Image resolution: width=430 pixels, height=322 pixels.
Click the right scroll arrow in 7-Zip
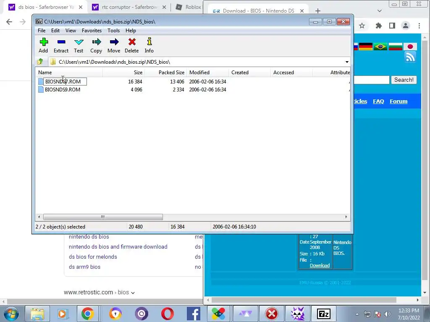[346, 217]
